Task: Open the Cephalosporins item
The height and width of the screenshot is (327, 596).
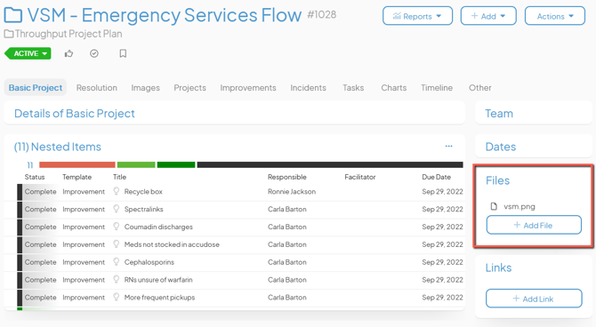Action: 149,262
